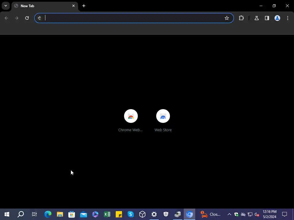Open Chrome Labs flask icon
Viewport: 294px width, 220px height.
pos(257,18)
